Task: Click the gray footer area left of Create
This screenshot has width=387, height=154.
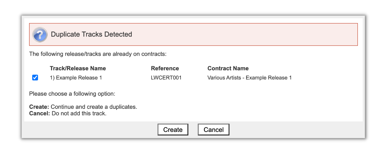Action: point(90,130)
